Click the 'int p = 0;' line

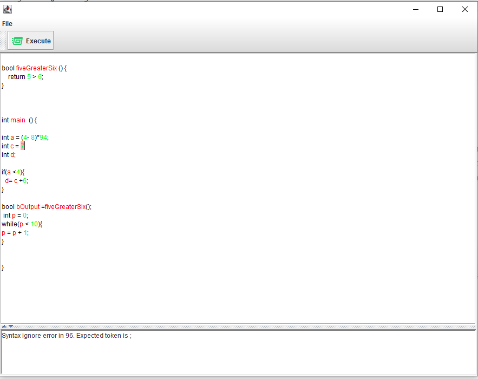click(x=16, y=215)
